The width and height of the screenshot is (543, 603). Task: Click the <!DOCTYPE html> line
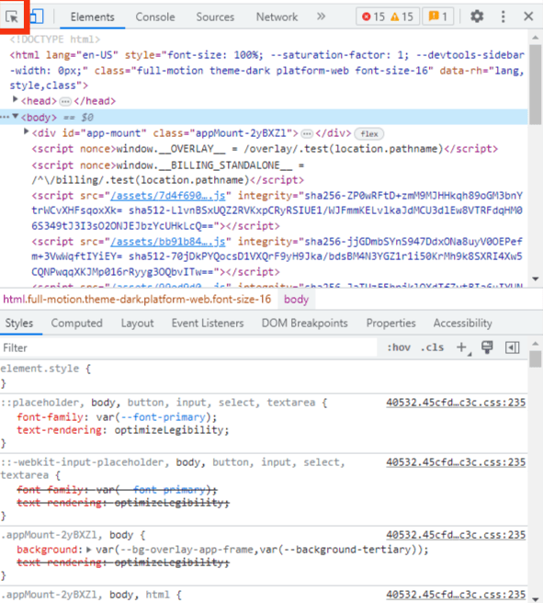click(55, 40)
